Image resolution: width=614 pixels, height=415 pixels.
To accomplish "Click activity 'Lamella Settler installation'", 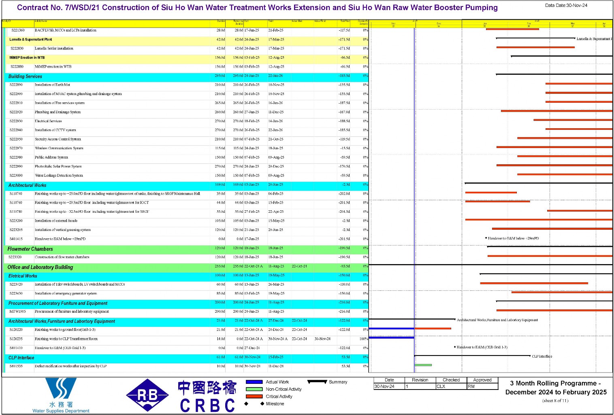I will [54, 49].
